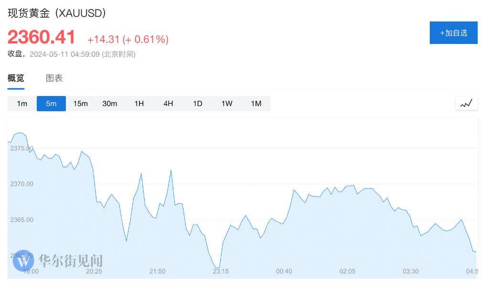Click the 20:25 time axis label

94,271
